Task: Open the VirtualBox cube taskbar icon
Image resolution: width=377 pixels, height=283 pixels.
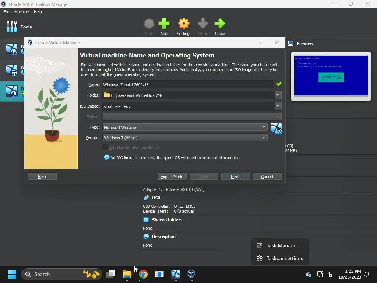Action: (191, 274)
